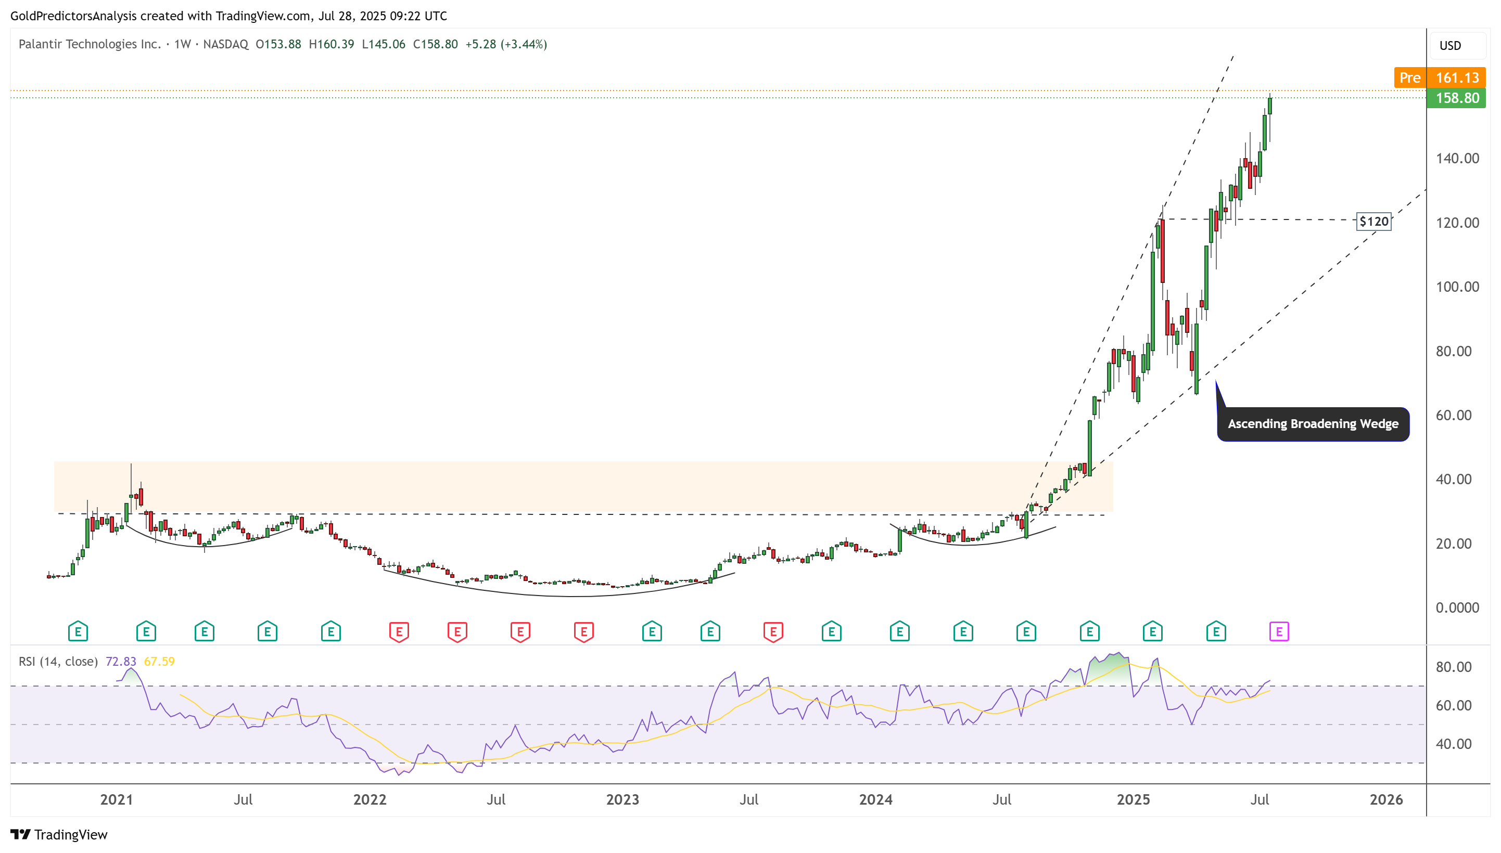
Task: Select the $120 price annotation label
Action: 1373,221
